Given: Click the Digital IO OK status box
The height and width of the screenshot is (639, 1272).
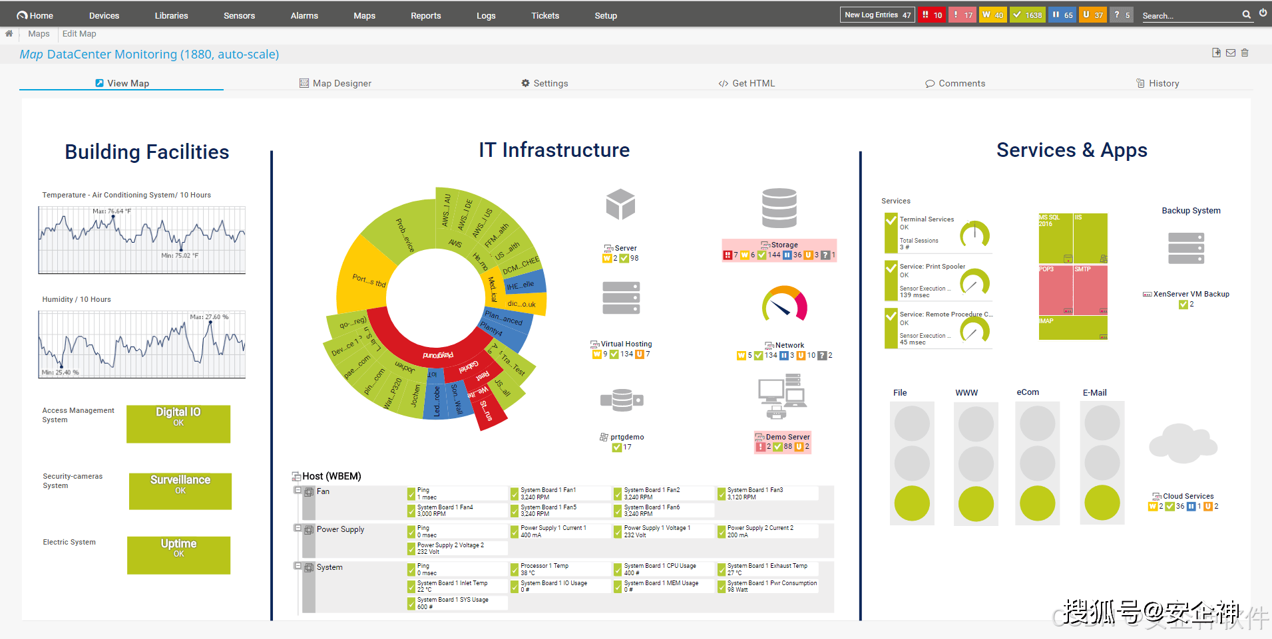Looking at the screenshot, I should coord(178,424).
